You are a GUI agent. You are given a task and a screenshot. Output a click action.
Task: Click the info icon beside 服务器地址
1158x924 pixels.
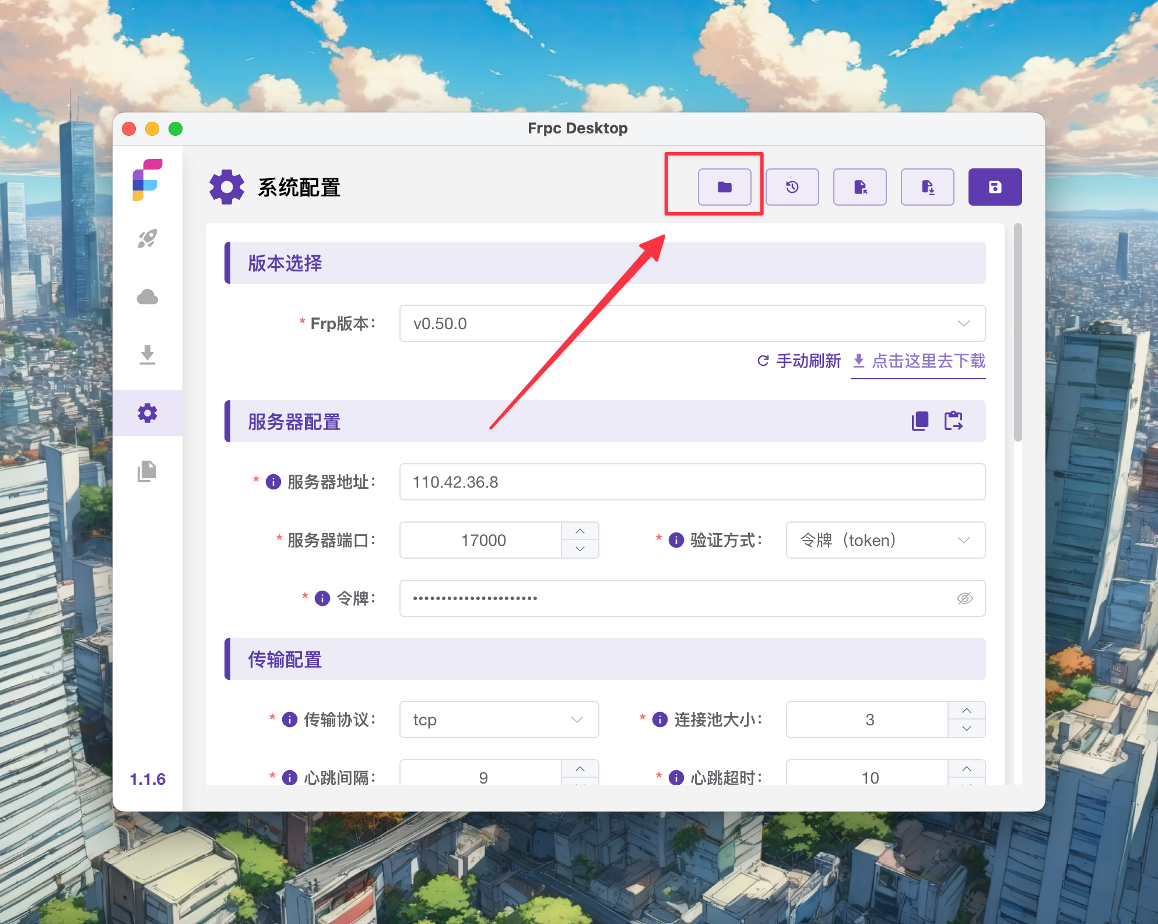272,482
